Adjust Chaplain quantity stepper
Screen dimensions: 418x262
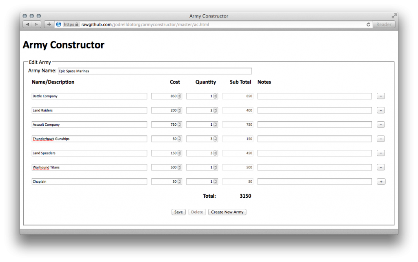215,181
